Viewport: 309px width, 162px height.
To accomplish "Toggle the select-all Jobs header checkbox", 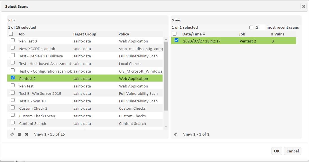I will pyautogui.click(x=11, y=34).
